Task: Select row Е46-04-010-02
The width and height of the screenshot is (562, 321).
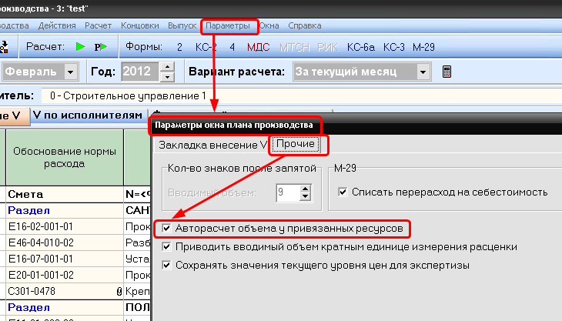Action: 65,242
